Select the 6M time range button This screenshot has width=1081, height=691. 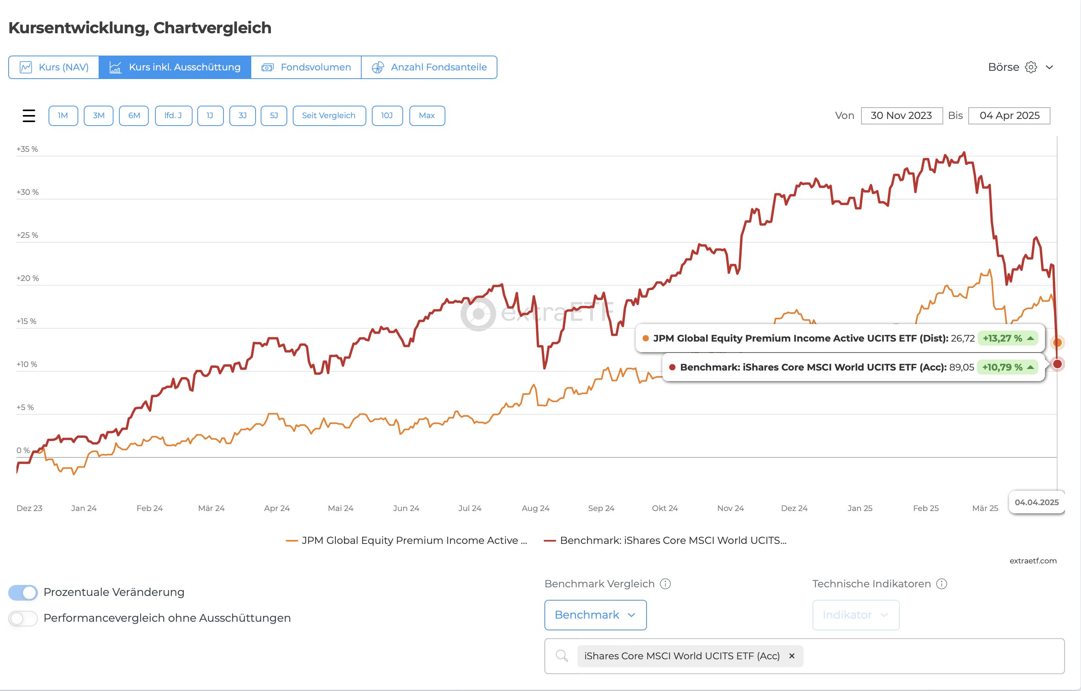click(x=134, y=116)
